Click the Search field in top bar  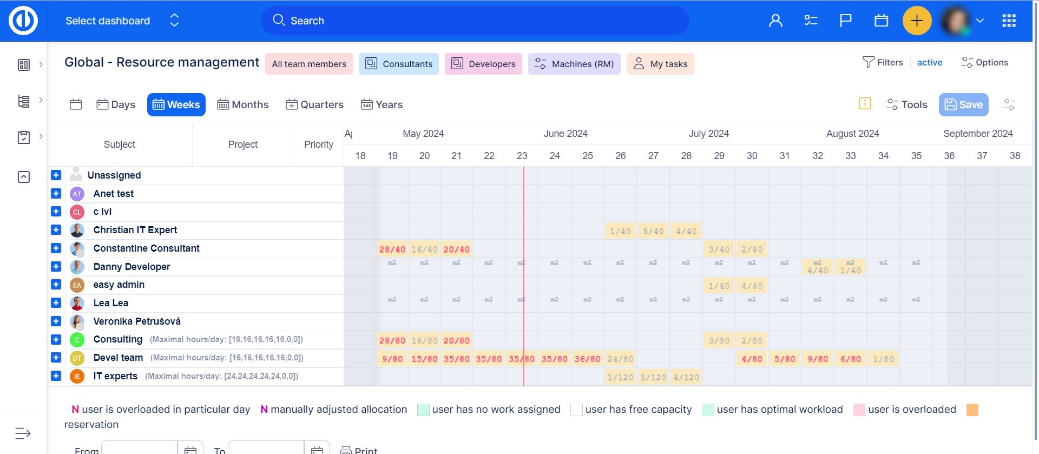coord(475,21)
